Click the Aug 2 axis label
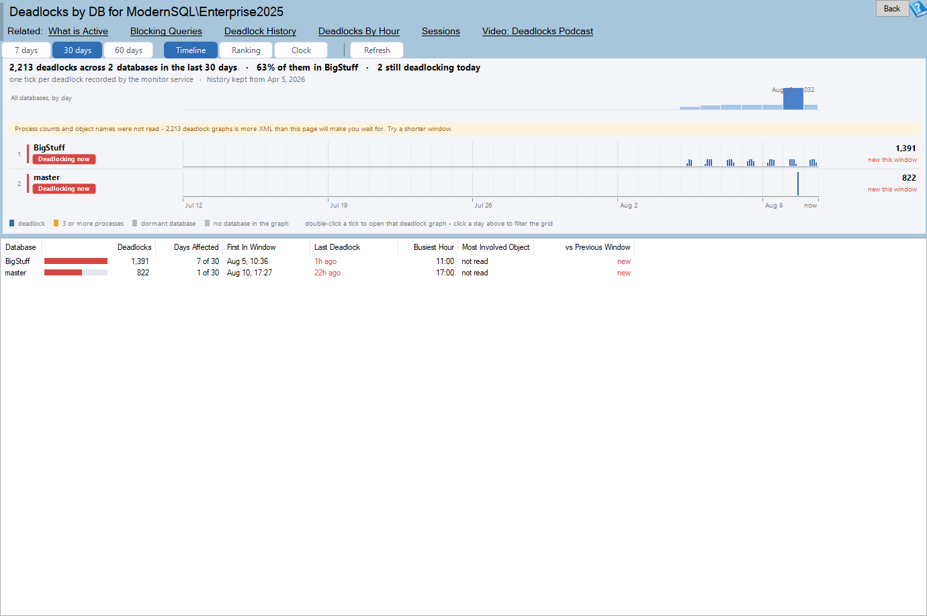 [629, 206]
